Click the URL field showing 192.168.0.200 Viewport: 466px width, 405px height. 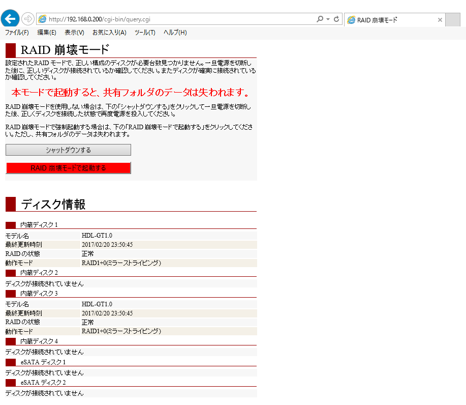(152, 18)
